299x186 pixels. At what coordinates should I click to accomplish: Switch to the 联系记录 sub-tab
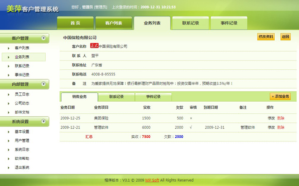click(x=116, y=97)
